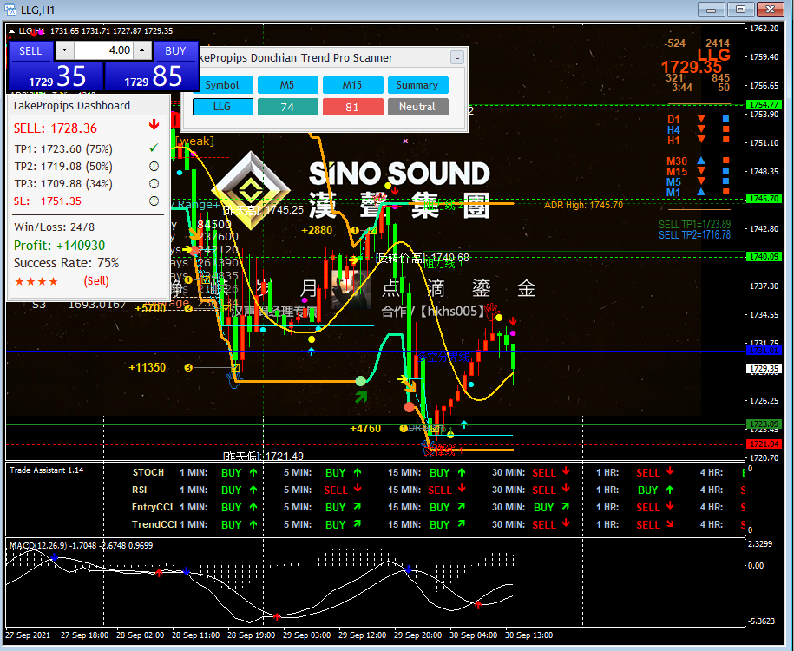
Task: Click the Trade Assistant 1.14 label
Action: tap(47, 470)
